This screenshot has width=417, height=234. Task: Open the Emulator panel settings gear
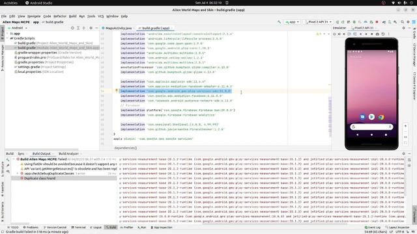(404, 28)
